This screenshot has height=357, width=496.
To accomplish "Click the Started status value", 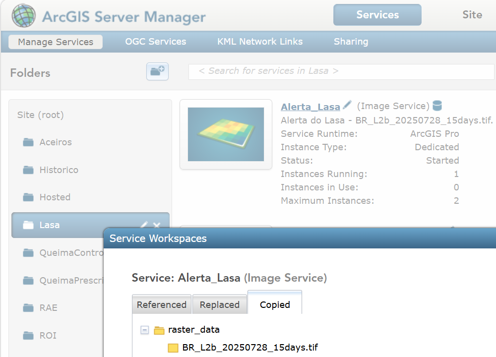I will pos(442,161).
